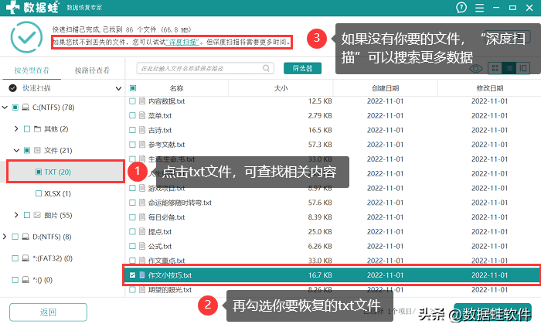Collapse the 文件 (21) node

coord(16,151)
